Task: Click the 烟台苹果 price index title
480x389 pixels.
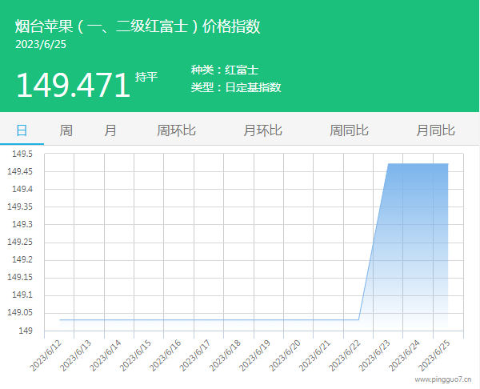Action: (138, 26)
